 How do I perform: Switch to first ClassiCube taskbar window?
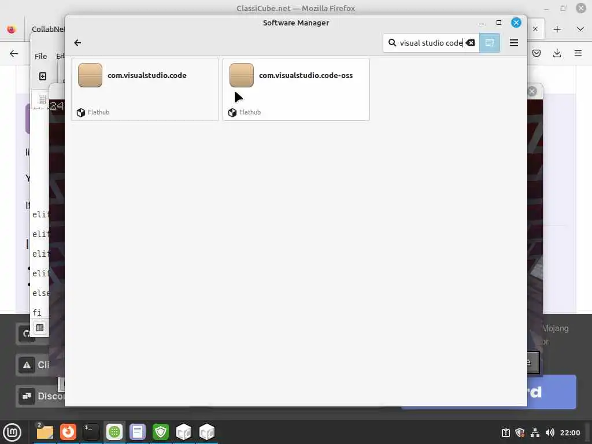pyautogui.click(x=184, y=432)
